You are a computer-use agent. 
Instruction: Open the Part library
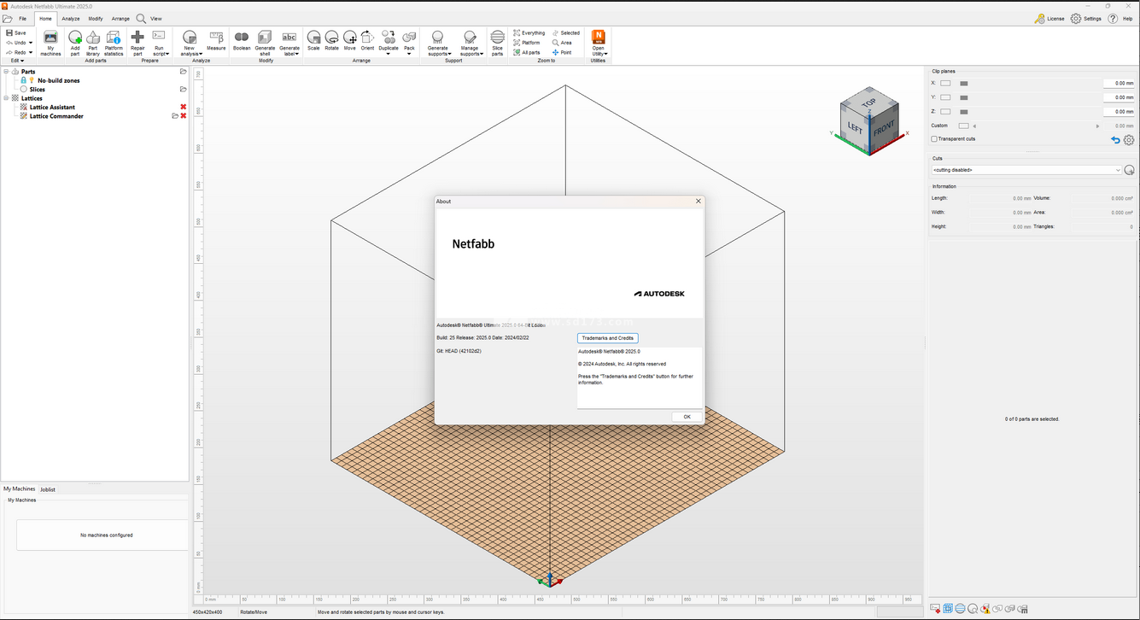click(93, 42)
